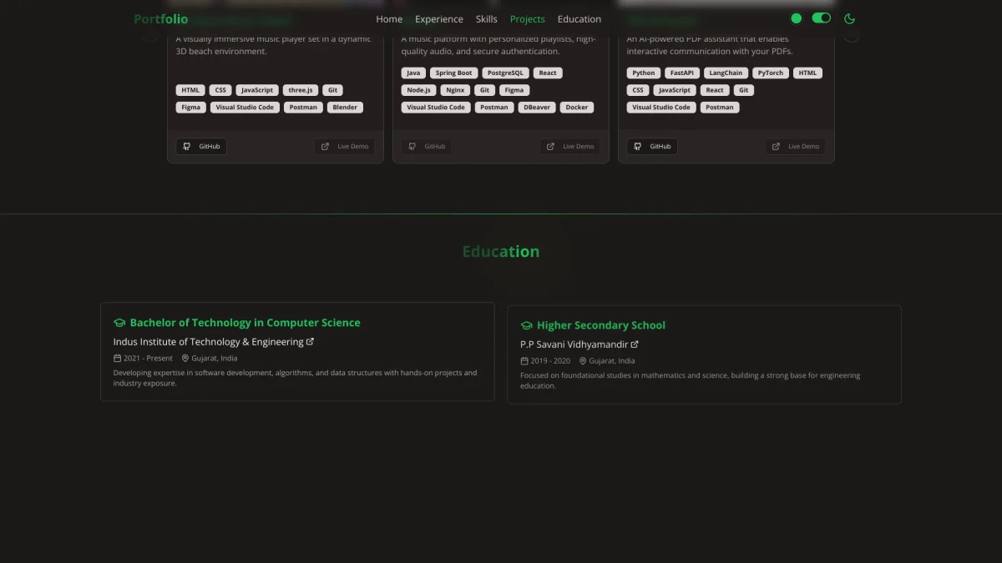Open Live Demo for the 3D music player
The height and width of the screenshot is (563, 1002).
pyautogui.click(x=345, y=147)
